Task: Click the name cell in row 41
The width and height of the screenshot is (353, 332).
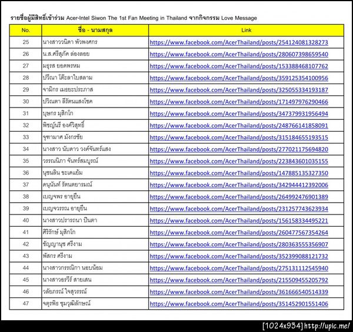Action: coord(95,233)
